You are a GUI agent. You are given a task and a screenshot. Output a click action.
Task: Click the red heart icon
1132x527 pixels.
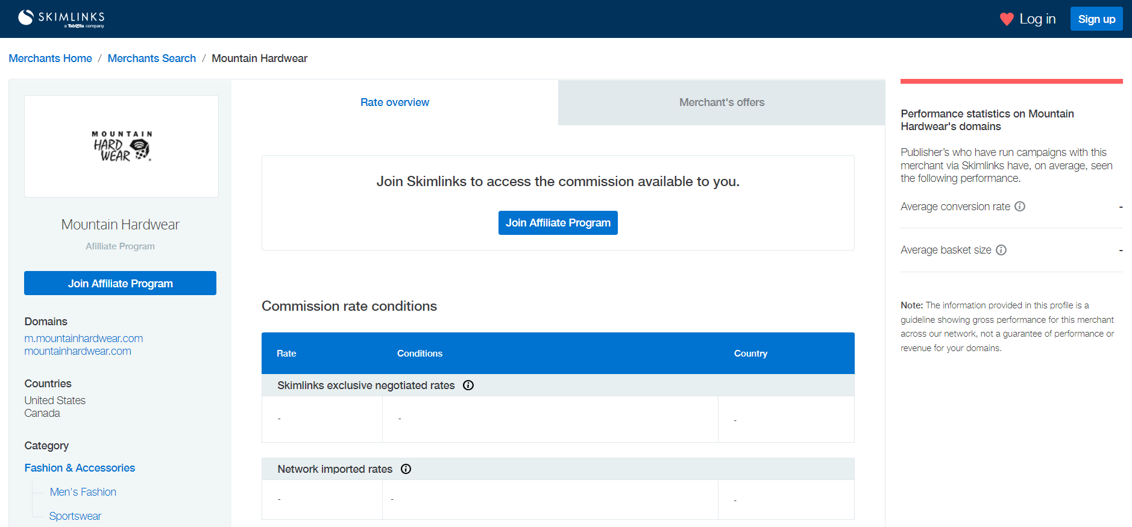pyautogui.click(x=1006, y=19)
